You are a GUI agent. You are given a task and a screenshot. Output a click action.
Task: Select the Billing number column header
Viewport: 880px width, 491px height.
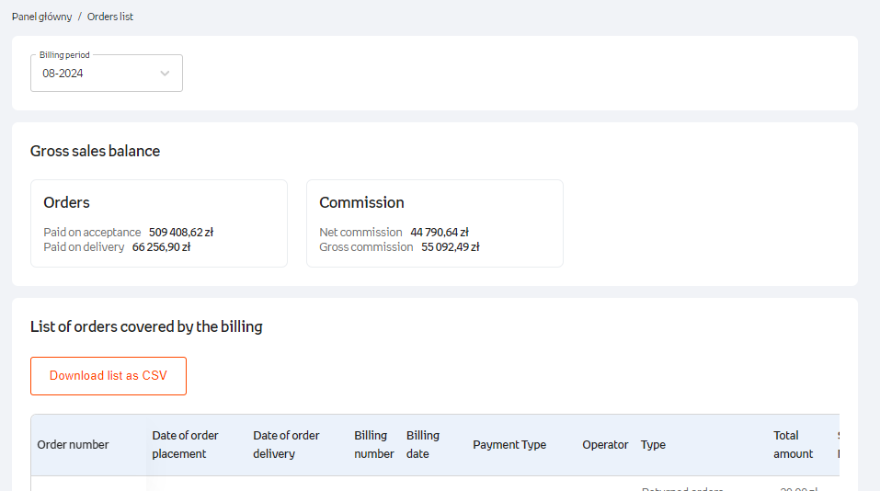(373, 445)
